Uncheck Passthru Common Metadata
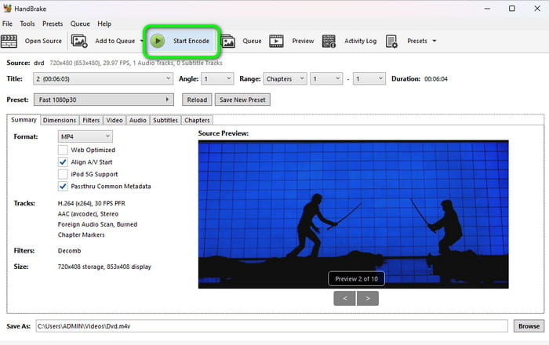Screen dimensions: 549x345 pos(63,186)
